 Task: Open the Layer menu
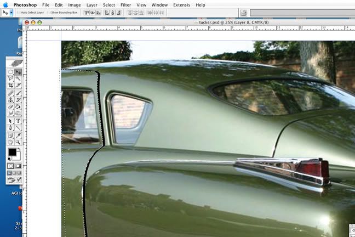tap(92, 4)
